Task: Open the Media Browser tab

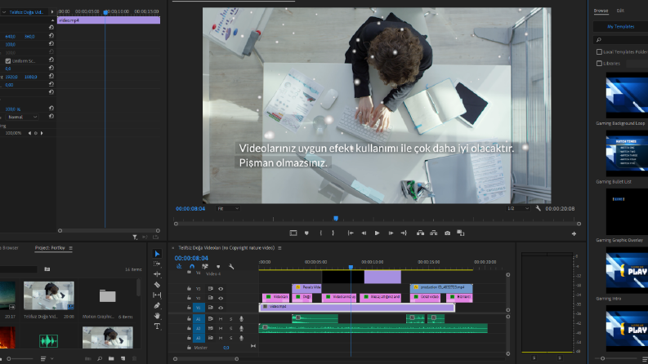Action: (x=9, y=248)
